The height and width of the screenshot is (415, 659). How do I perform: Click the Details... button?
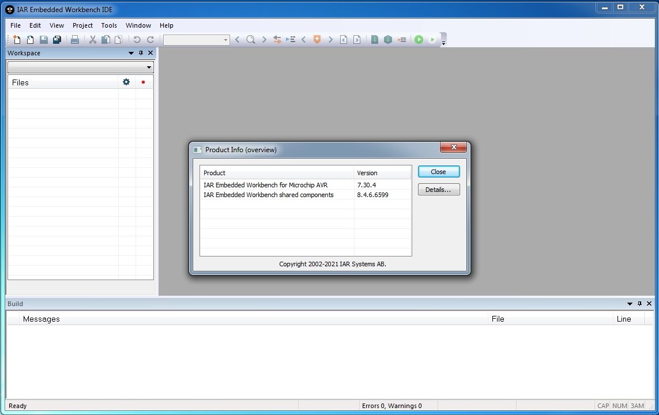[438, 190]
